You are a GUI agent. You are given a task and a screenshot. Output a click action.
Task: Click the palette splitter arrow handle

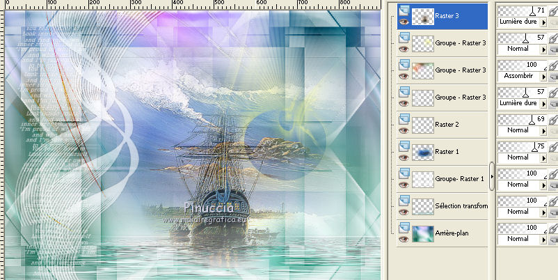point(492,176)
